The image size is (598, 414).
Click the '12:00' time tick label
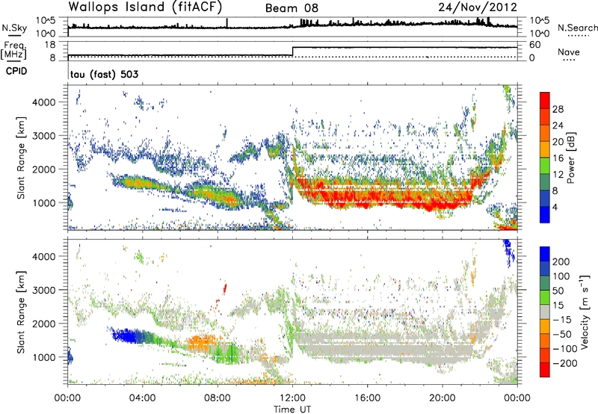292,398
